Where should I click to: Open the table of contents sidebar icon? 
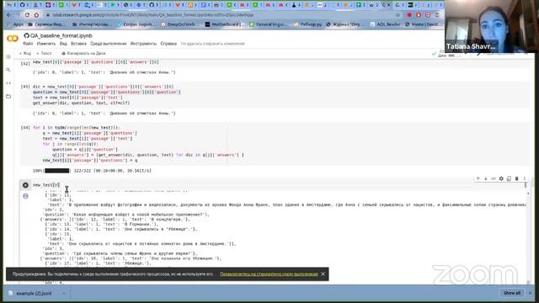[x=8, y=56]
